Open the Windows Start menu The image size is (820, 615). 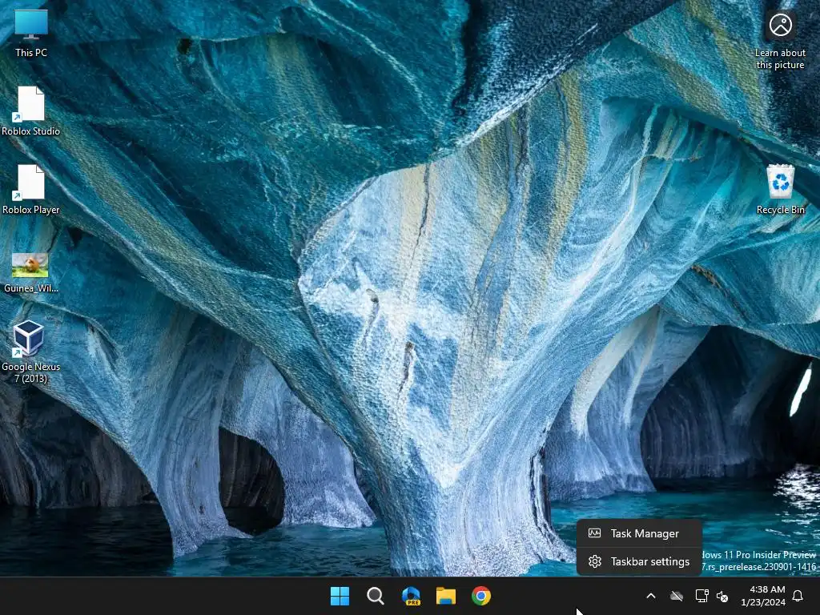click(x=340, y=596)
